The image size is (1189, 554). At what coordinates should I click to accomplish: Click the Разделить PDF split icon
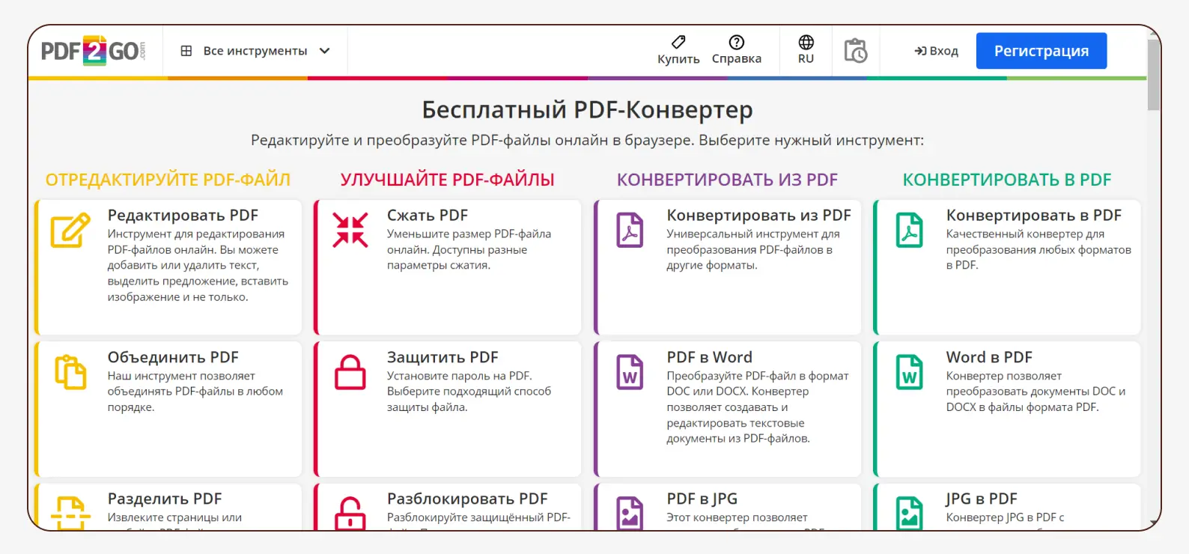(70, 514)
